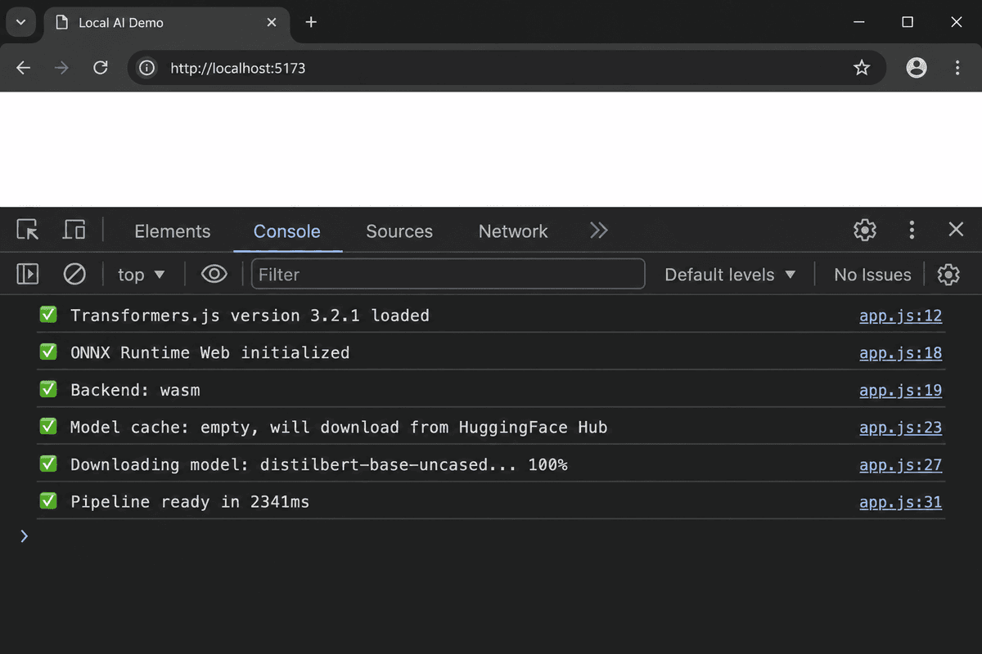
Task: Open source link app.js:18
Action: 900,353
